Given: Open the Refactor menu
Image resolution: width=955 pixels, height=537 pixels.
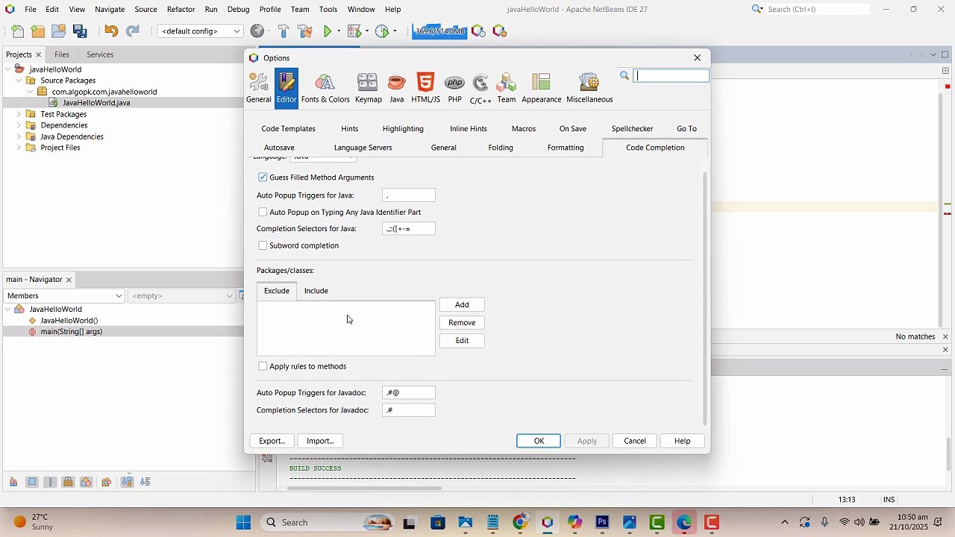Looking at the screenshot, I should 181,10.
